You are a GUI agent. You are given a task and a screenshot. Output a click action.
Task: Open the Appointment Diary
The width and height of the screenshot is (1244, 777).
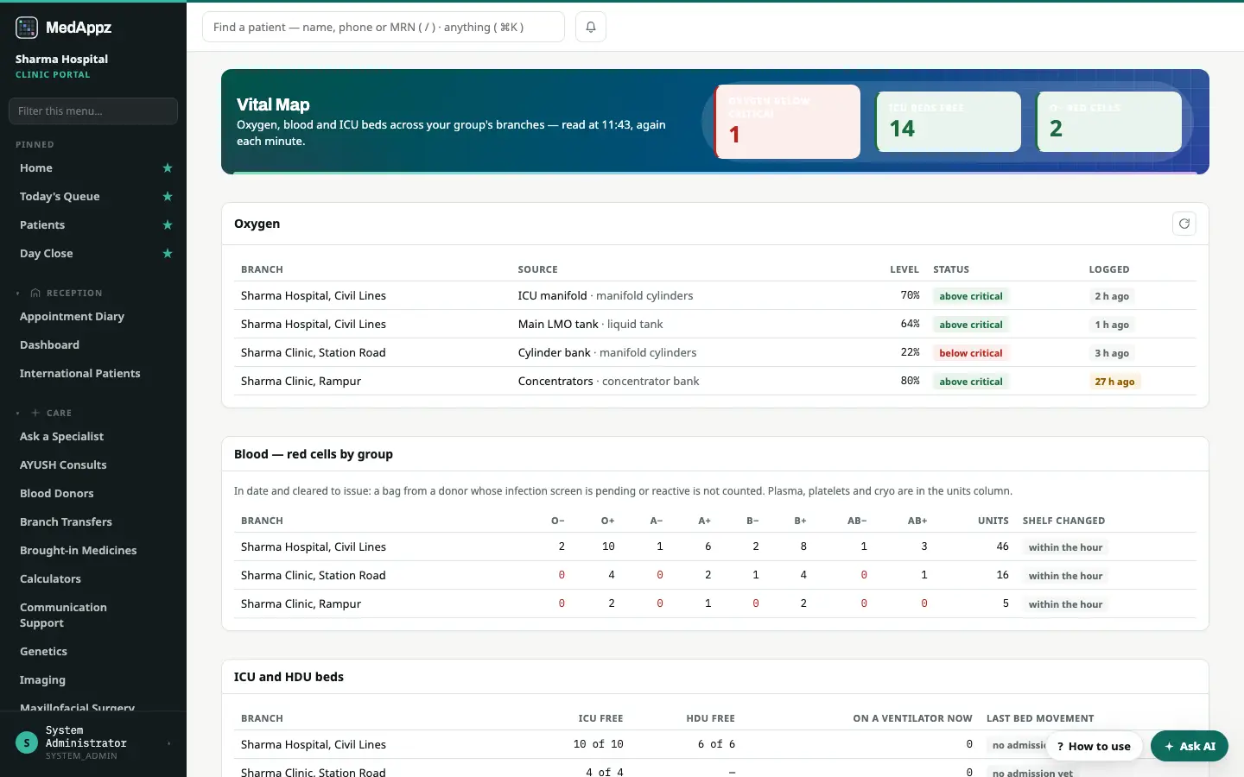[72, 316]
